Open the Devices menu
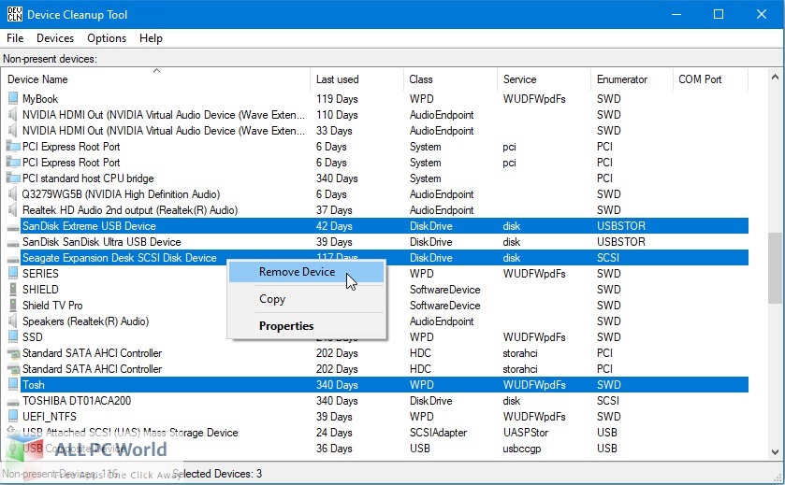Image resolution: width=785 pixels, height=485 pixels. point(55,38)
